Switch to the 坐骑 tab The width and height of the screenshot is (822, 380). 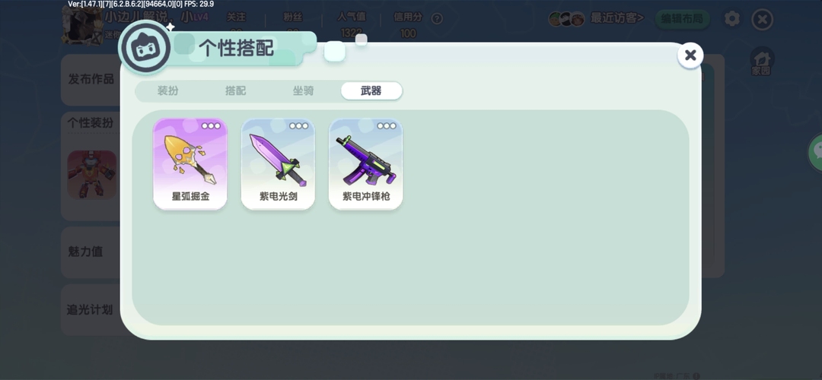pos(303,90)
